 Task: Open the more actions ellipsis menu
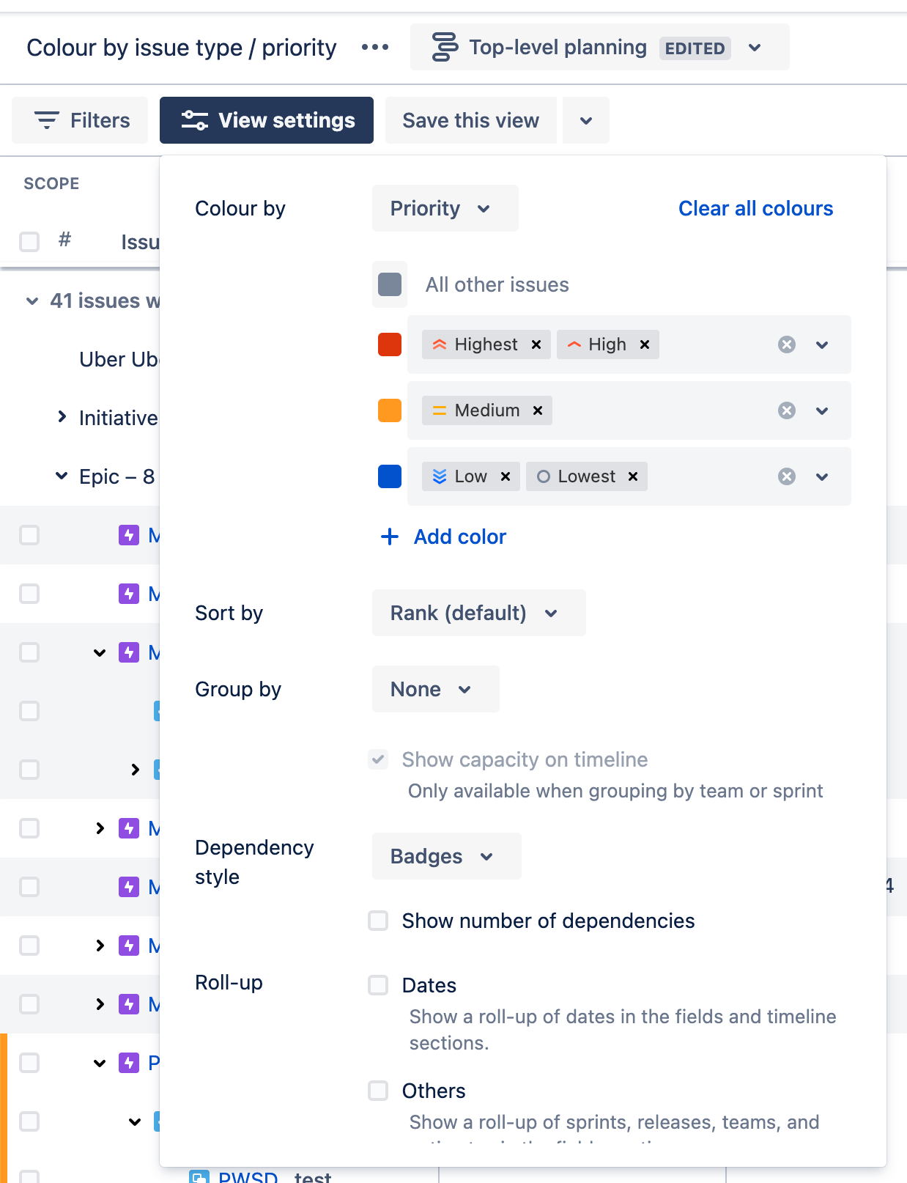[375, 48]
